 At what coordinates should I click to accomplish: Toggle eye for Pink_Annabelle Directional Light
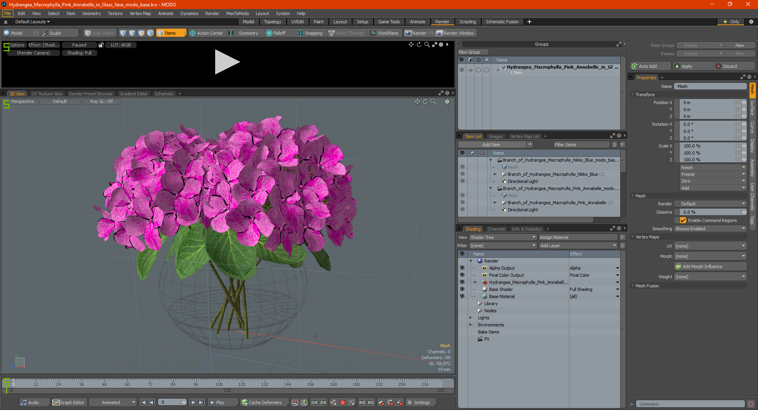pyautogui.click(x=462, y=210)
